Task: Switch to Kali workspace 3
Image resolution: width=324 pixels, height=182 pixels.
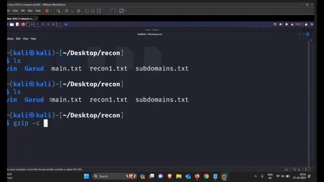Action: point(48,24)
